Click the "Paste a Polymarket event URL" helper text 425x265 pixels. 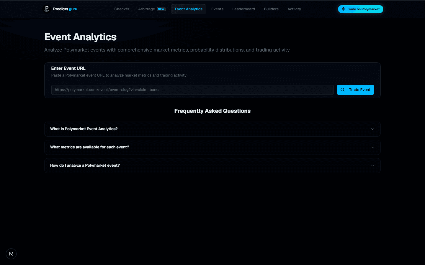(119, 75)
